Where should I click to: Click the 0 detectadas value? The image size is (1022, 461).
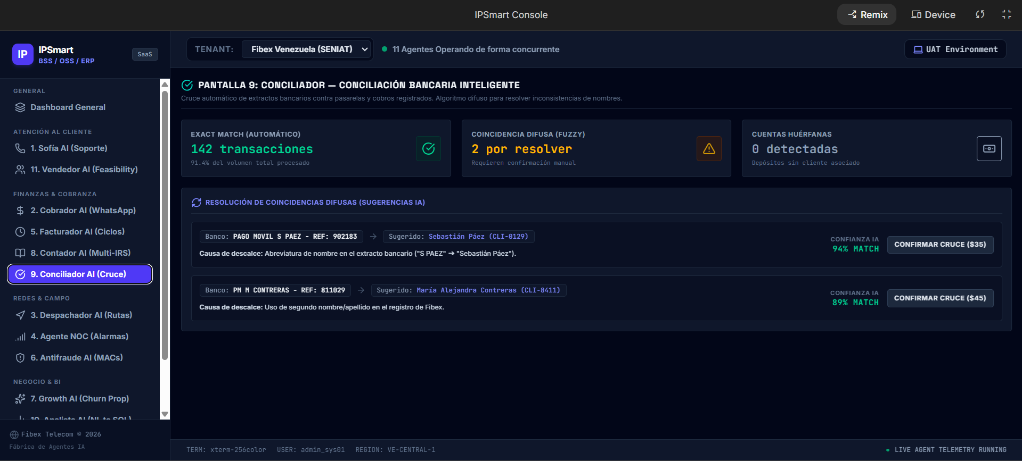coord(795,149)
